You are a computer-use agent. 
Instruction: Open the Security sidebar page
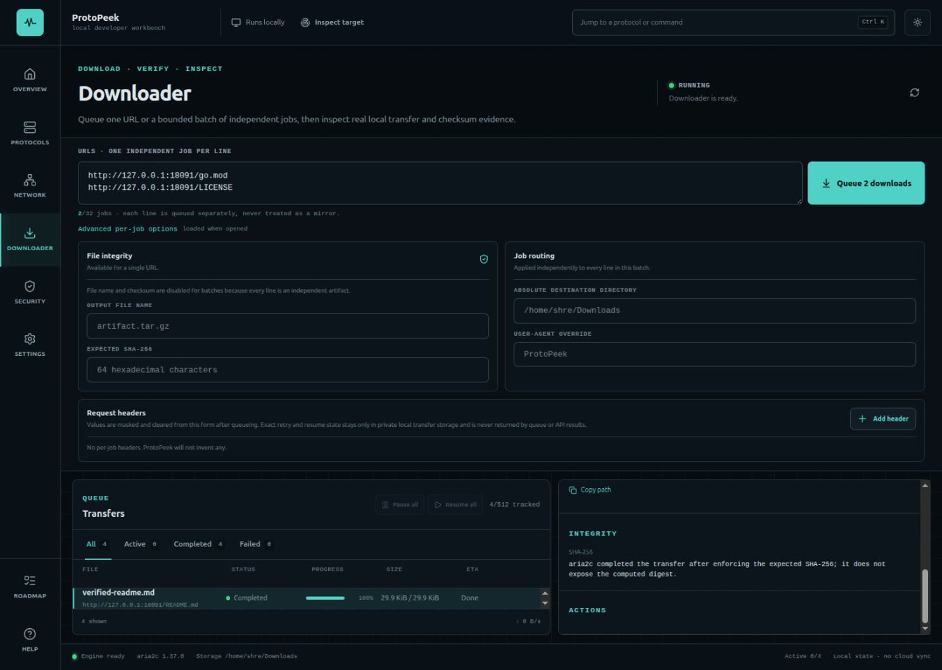click(x=30, y=292)
